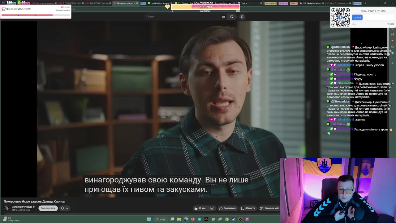Click the taskbar search box 'Пошук'
Screen dimensions: 396x223
[x=161, y=219]
